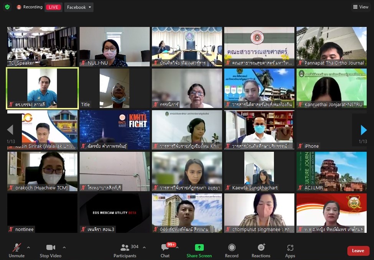Expand the arrow beside Participants count

[x=144, y=248]
